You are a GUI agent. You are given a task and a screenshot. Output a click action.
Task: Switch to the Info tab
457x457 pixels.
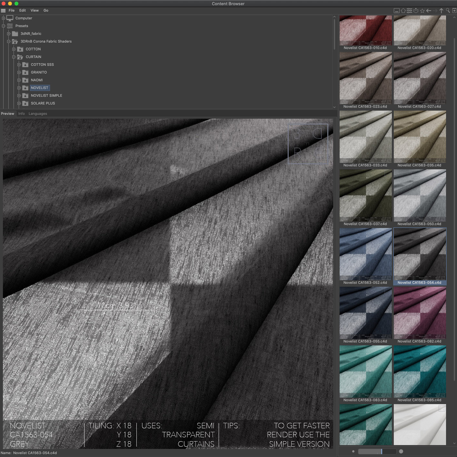tap(22, 114)
